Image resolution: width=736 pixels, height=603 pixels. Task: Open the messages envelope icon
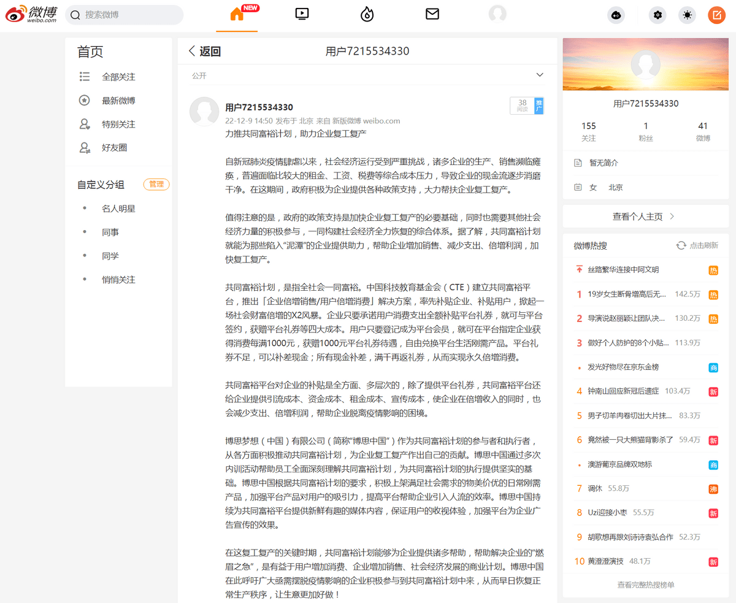pyautogui.click(x=432, y=14)
